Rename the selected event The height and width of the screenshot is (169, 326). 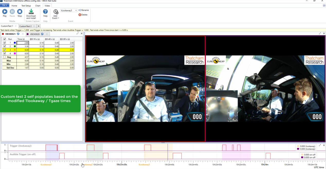84,10
